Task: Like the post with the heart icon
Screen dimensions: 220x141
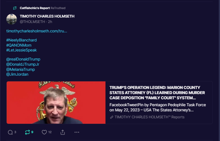Action: [44, 132]
